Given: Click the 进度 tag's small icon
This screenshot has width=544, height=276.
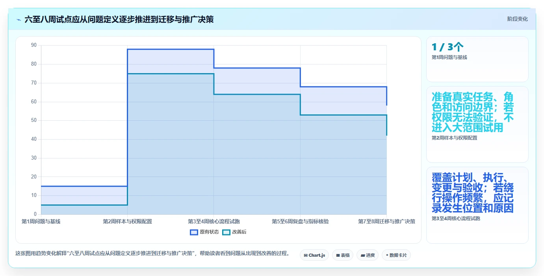Looking at the screenshot, I should pos(363,255).
